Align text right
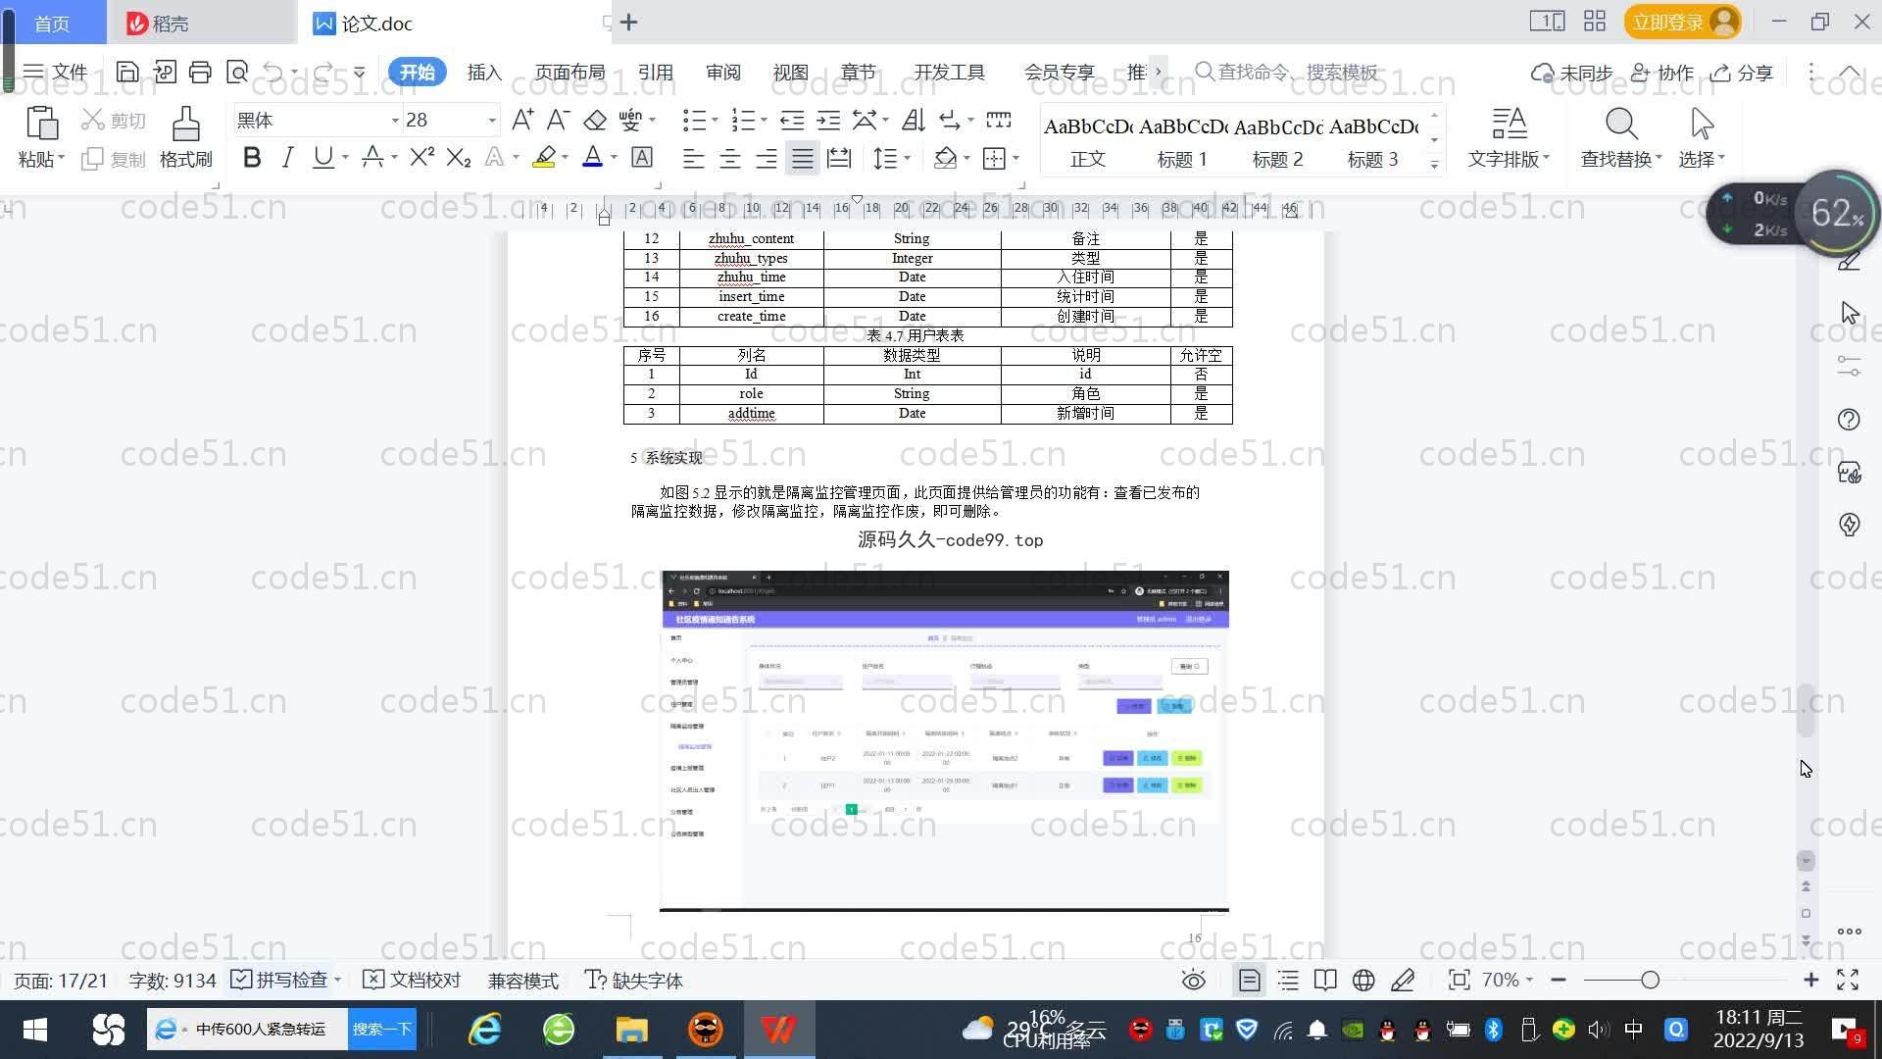1882x1059 pixels. pos(766,158)
